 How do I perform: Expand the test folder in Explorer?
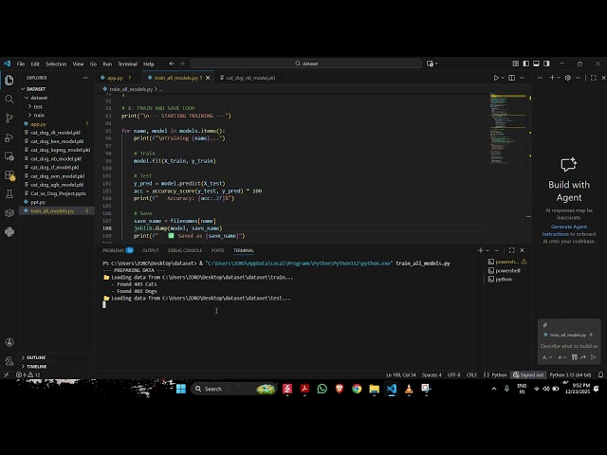(38, 106)
